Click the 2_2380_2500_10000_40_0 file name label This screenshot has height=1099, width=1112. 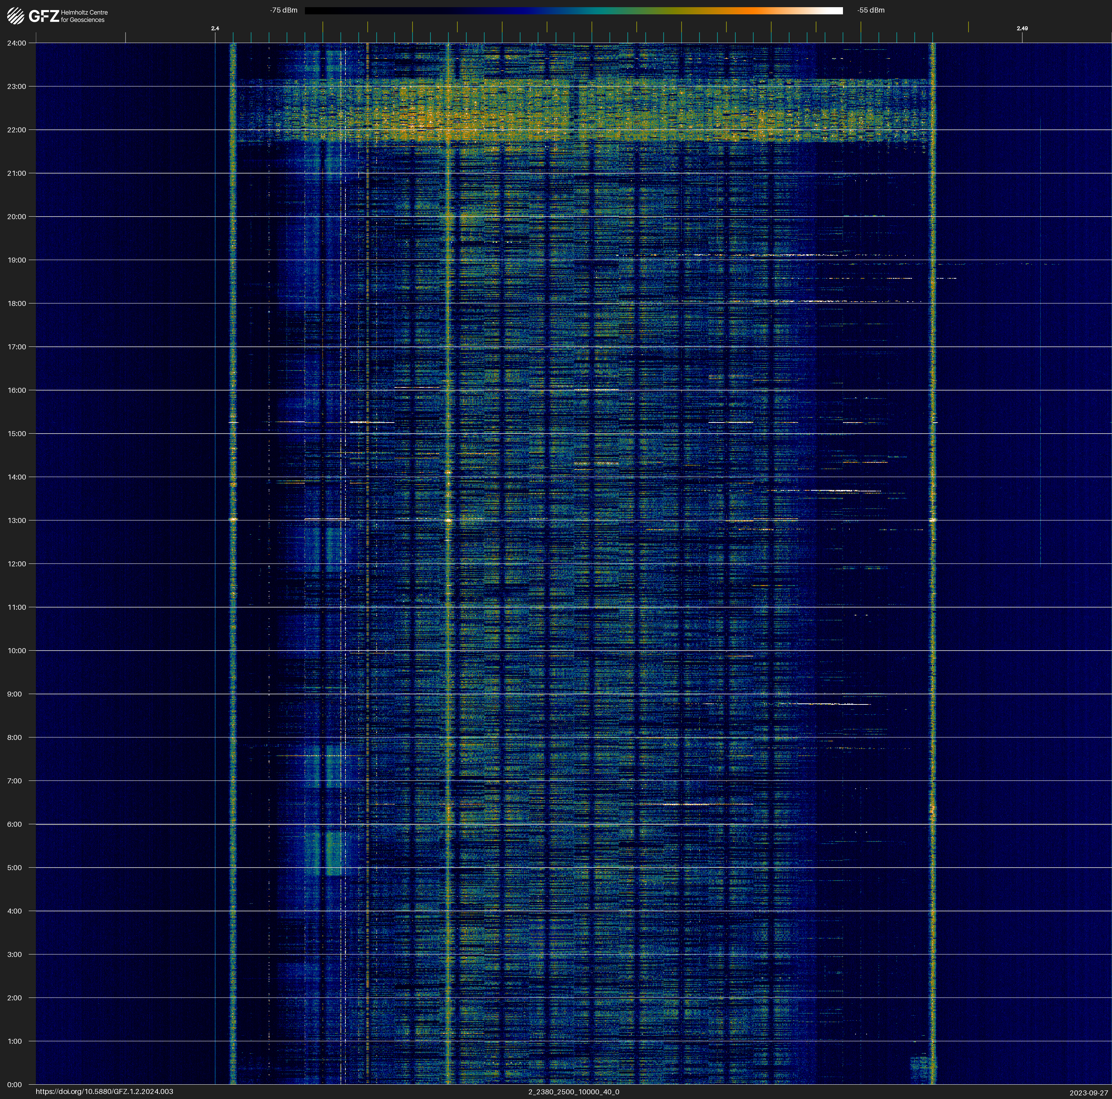[x=574, y=1091]
